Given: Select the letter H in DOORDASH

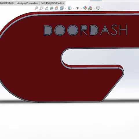Looking at the screenshot, I should [x=123, y=30].
